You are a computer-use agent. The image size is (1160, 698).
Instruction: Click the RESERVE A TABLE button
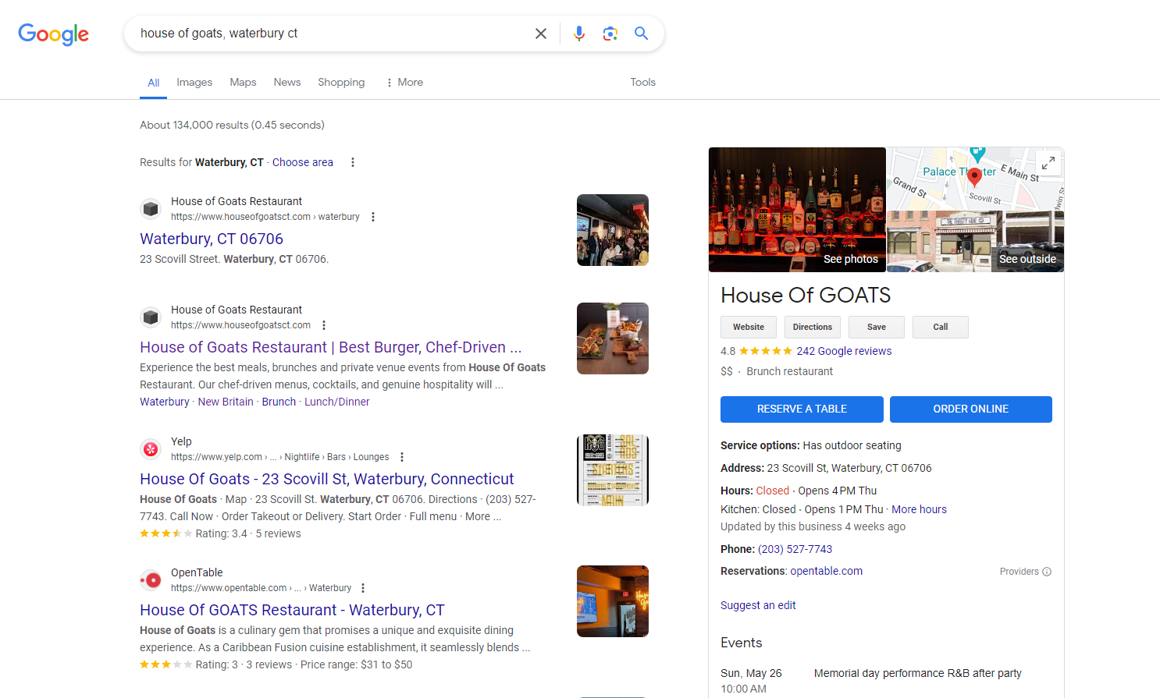pyautogui.click(x=802, y=409)
